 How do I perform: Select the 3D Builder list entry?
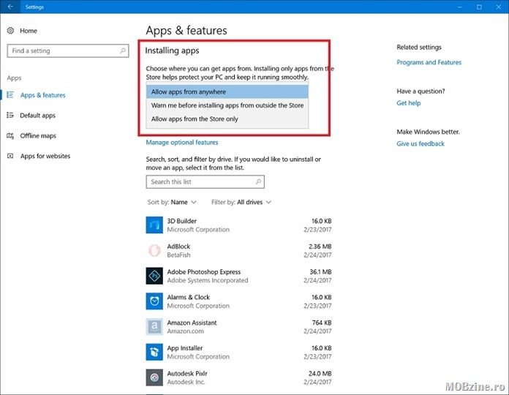pyautogui.click(x=238, y=225)
